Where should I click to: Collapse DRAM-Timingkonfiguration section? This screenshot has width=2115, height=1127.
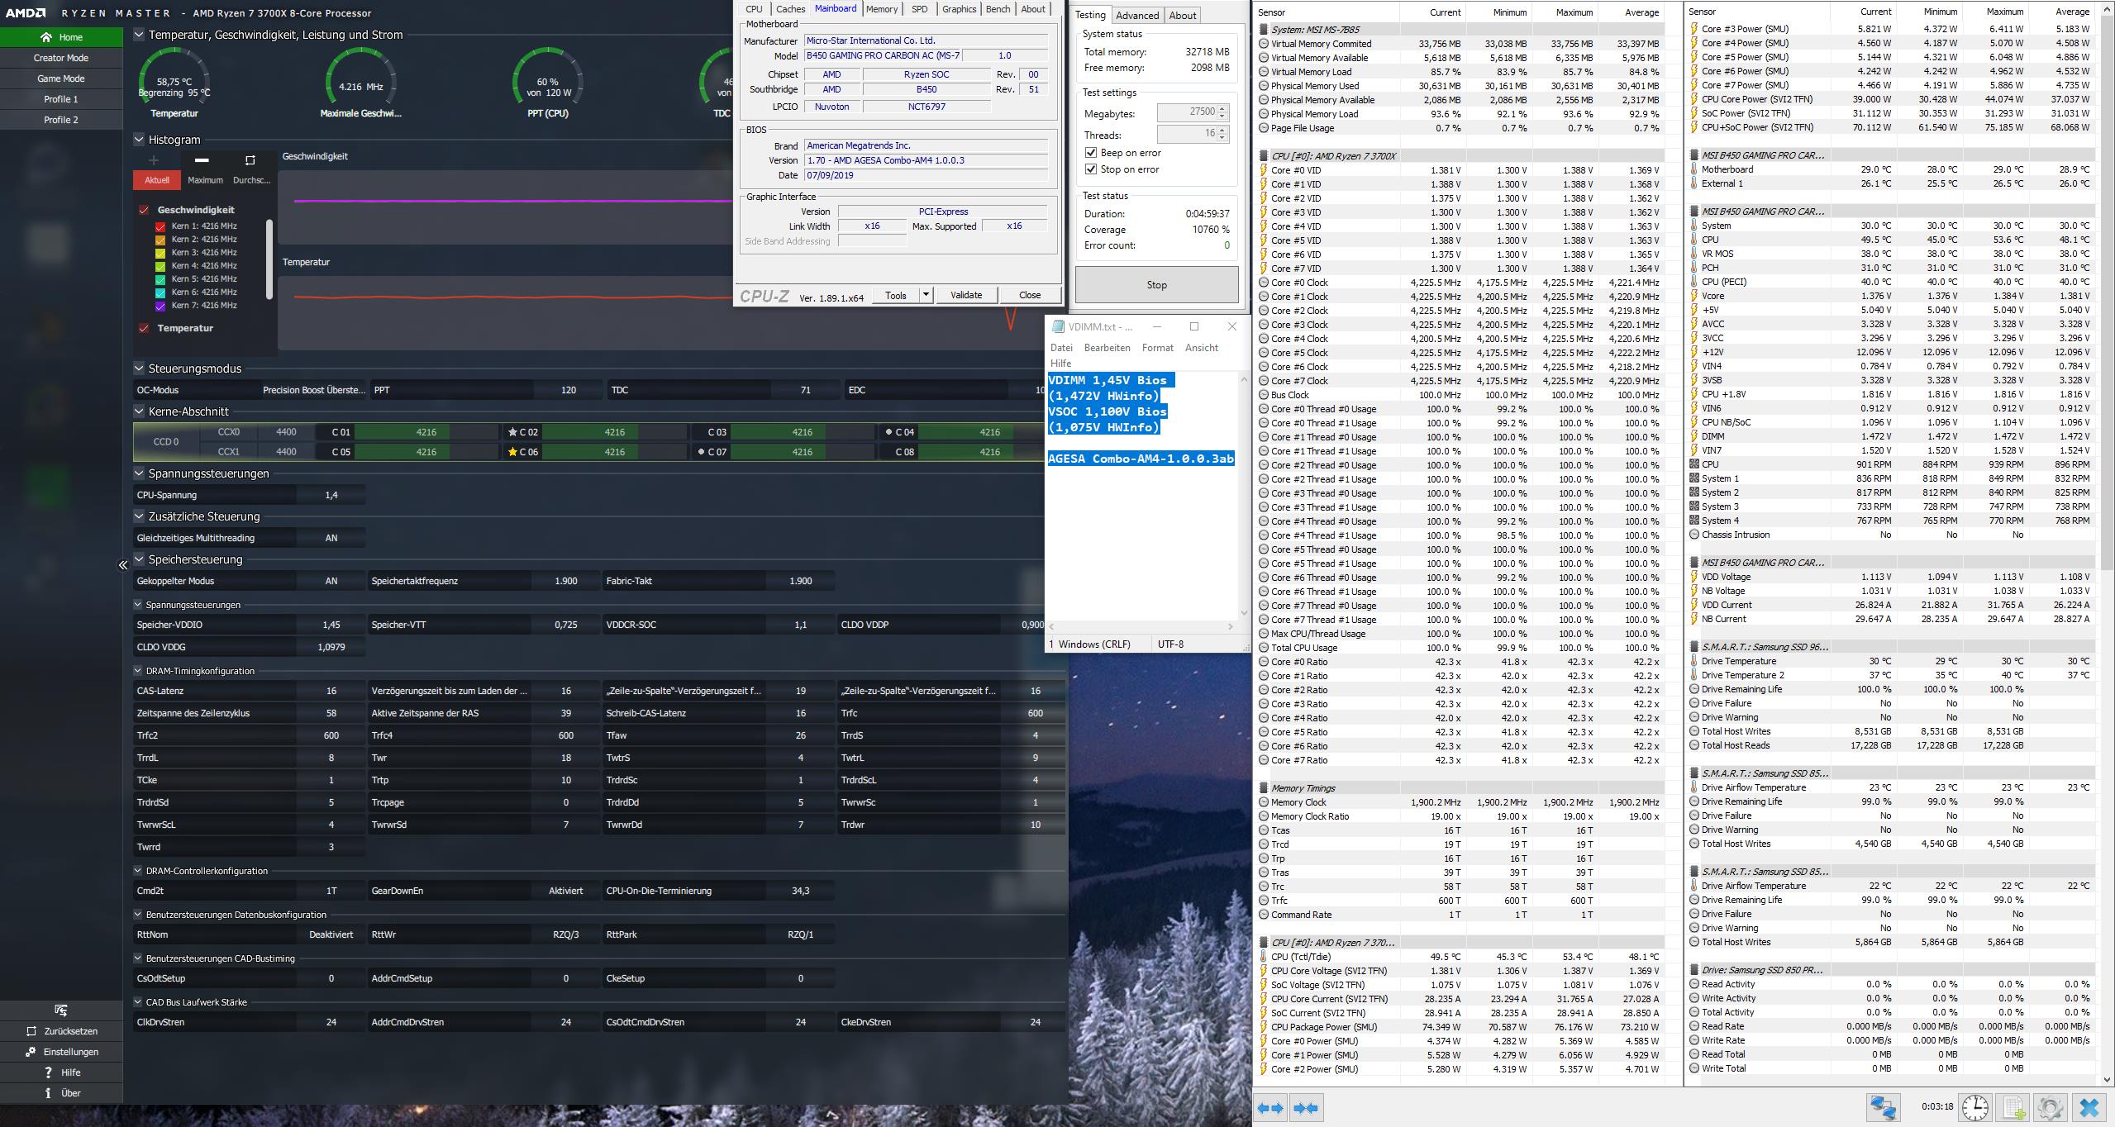pyautogui.click(x=139, y=671)
